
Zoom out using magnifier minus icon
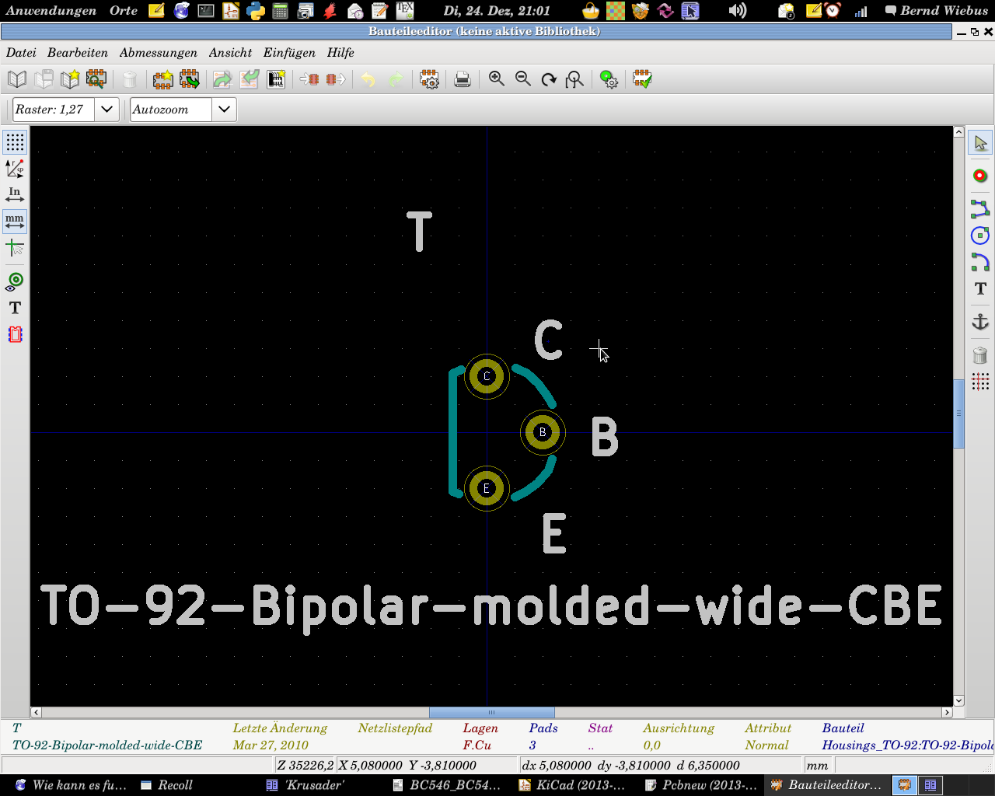[522, 79]
